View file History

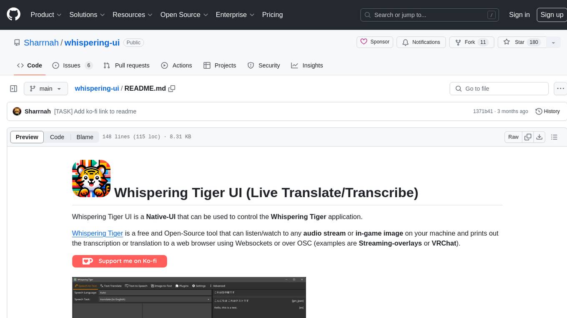[x=547, y=112]
